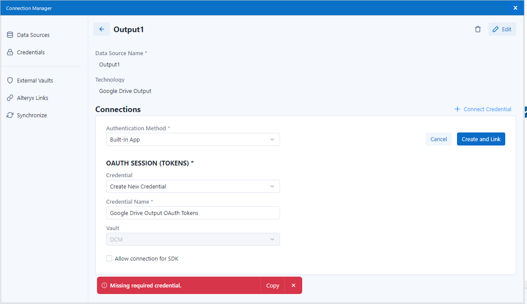The image size is (527, 304).
Task: Click the Connect Credential link
Action: pyautogui.click(x=483, y=109)
